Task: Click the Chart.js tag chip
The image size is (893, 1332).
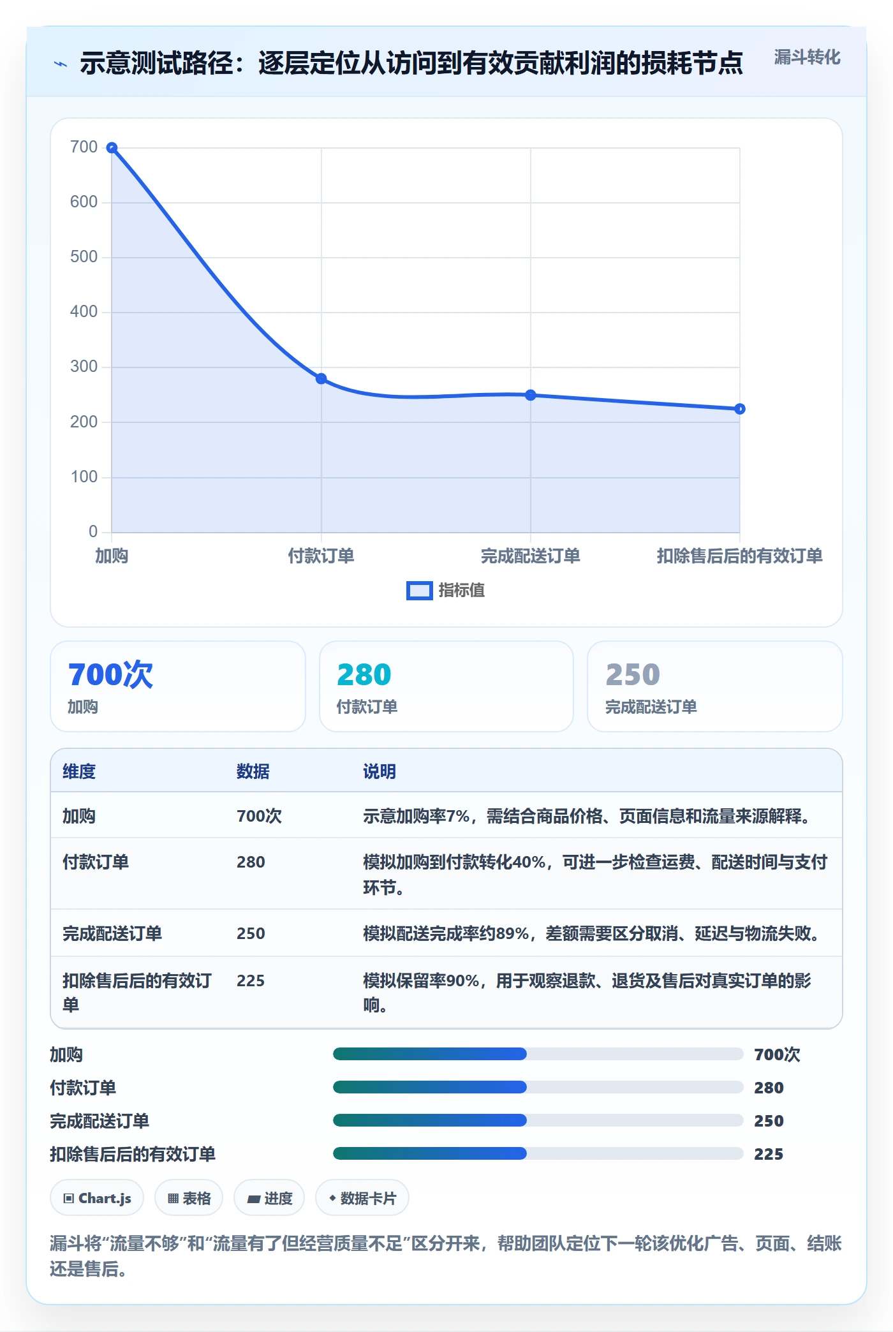Action: tap(97, 1198)
